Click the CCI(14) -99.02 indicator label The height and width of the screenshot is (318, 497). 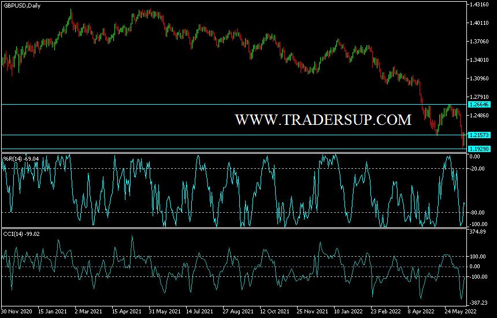pos(21,234)
